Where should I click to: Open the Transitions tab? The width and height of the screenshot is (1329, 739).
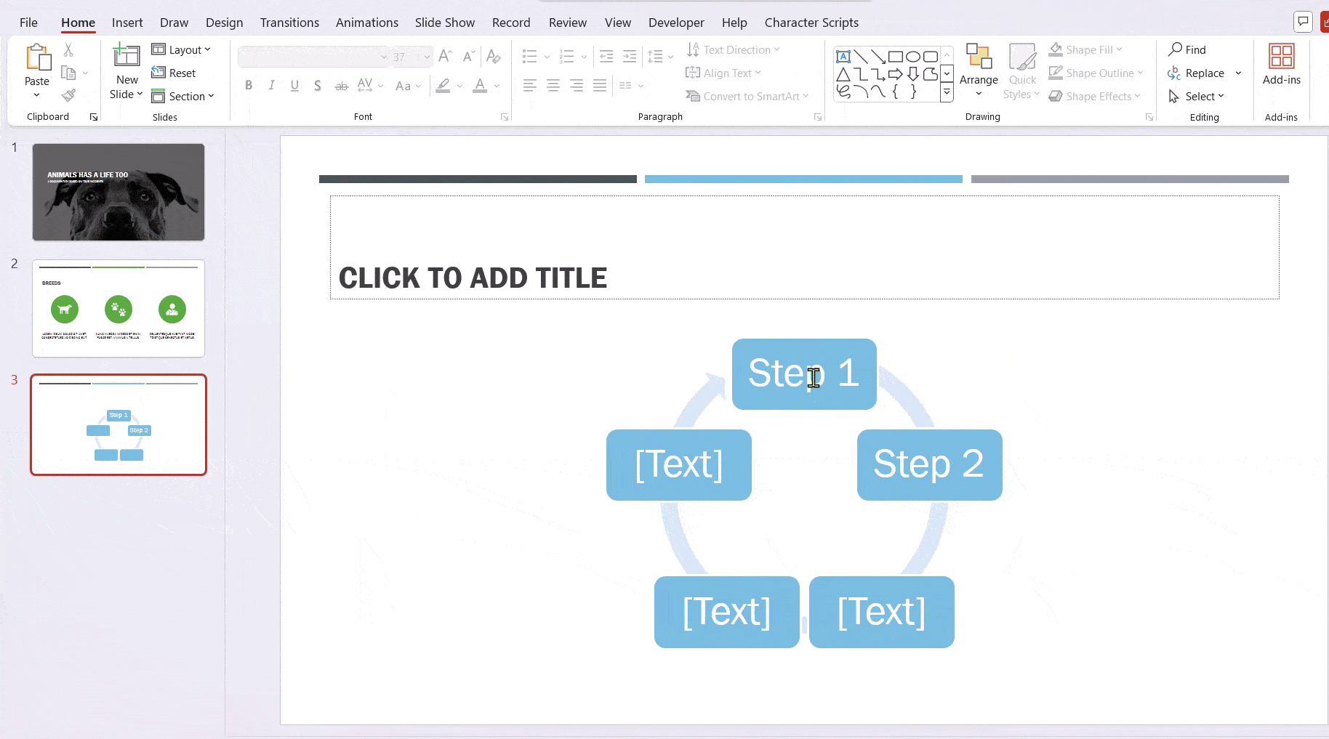289,23
